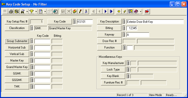Open dropdown arrow next to report icon
This screenshot has height=98, width=188.
click(45, 12)
